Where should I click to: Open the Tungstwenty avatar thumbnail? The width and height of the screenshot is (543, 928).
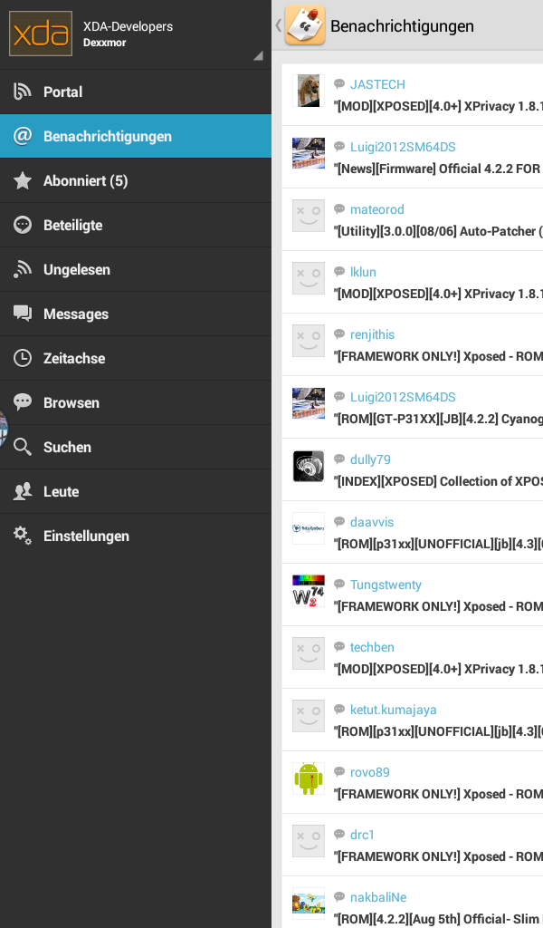(x=309, y=591)
